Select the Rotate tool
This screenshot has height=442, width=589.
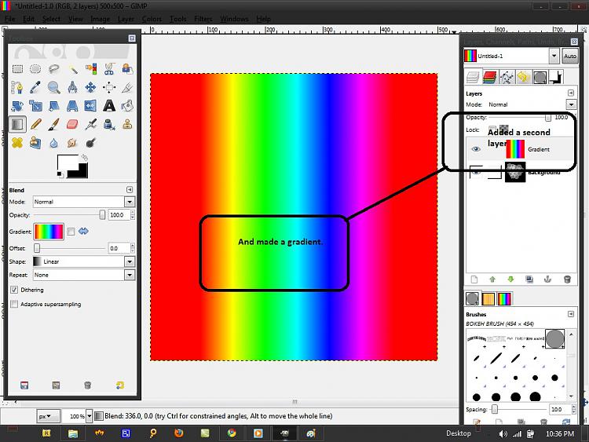(17, 106)
